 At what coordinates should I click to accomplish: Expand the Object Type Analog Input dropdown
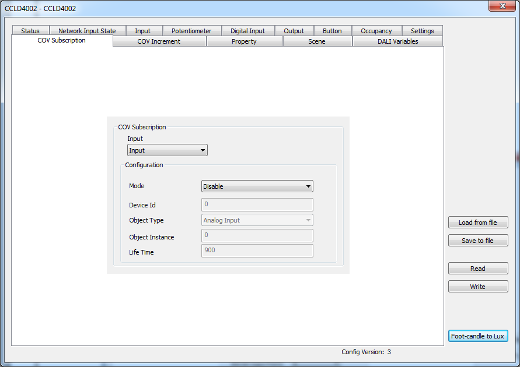click(257, 220)
